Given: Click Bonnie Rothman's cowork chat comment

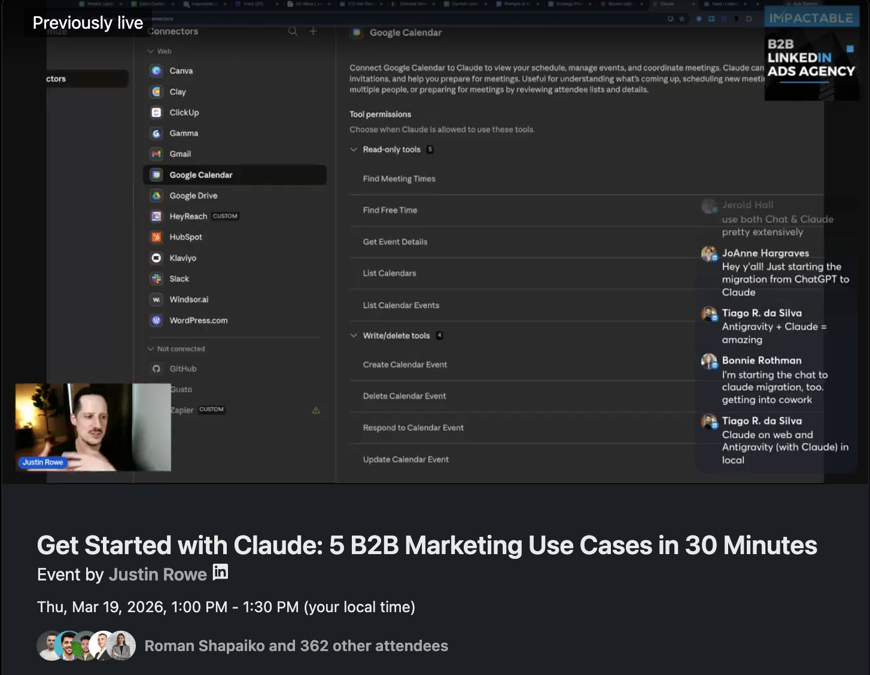Looking at the screenshot, I should pyautogui.click(x=775, y=387).
